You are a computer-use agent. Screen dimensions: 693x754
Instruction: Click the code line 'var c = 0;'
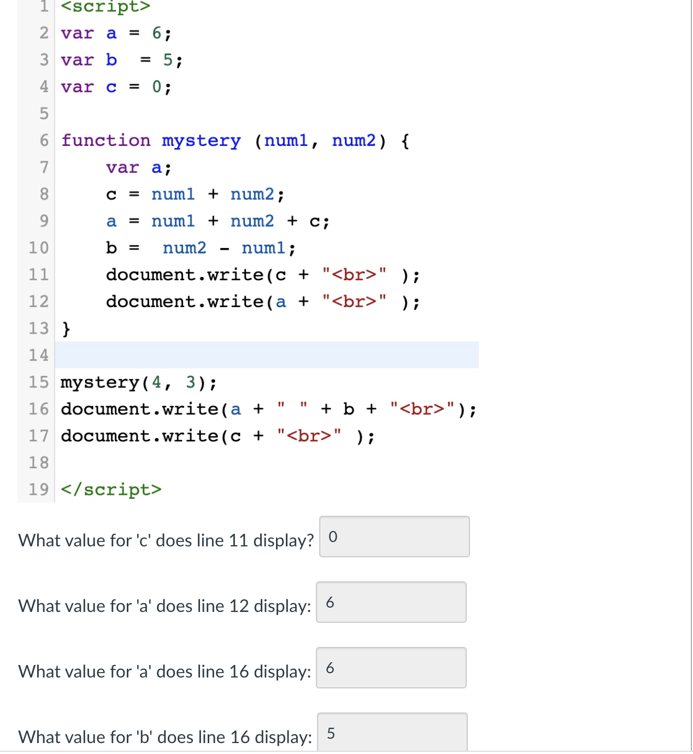pyautogui.click(x=116, y=87)
